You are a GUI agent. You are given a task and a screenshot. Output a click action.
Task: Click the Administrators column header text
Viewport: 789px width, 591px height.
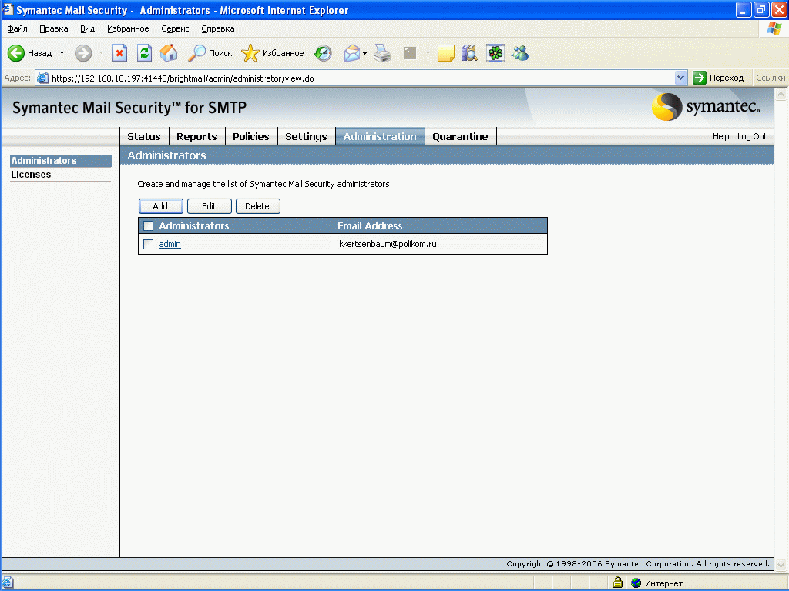[x=193, y=225]
